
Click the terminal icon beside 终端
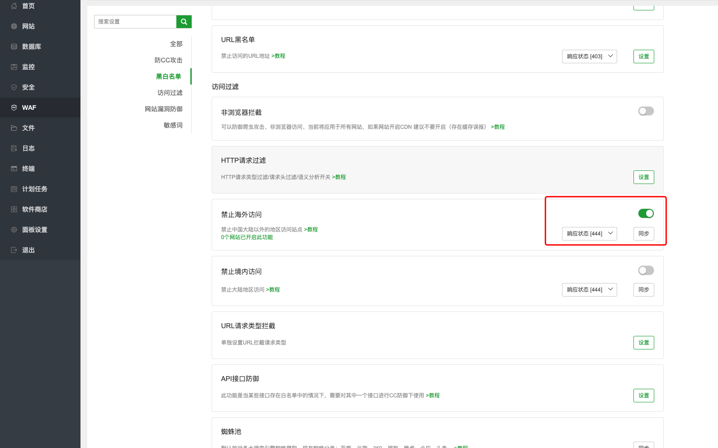tap(14, 169)
